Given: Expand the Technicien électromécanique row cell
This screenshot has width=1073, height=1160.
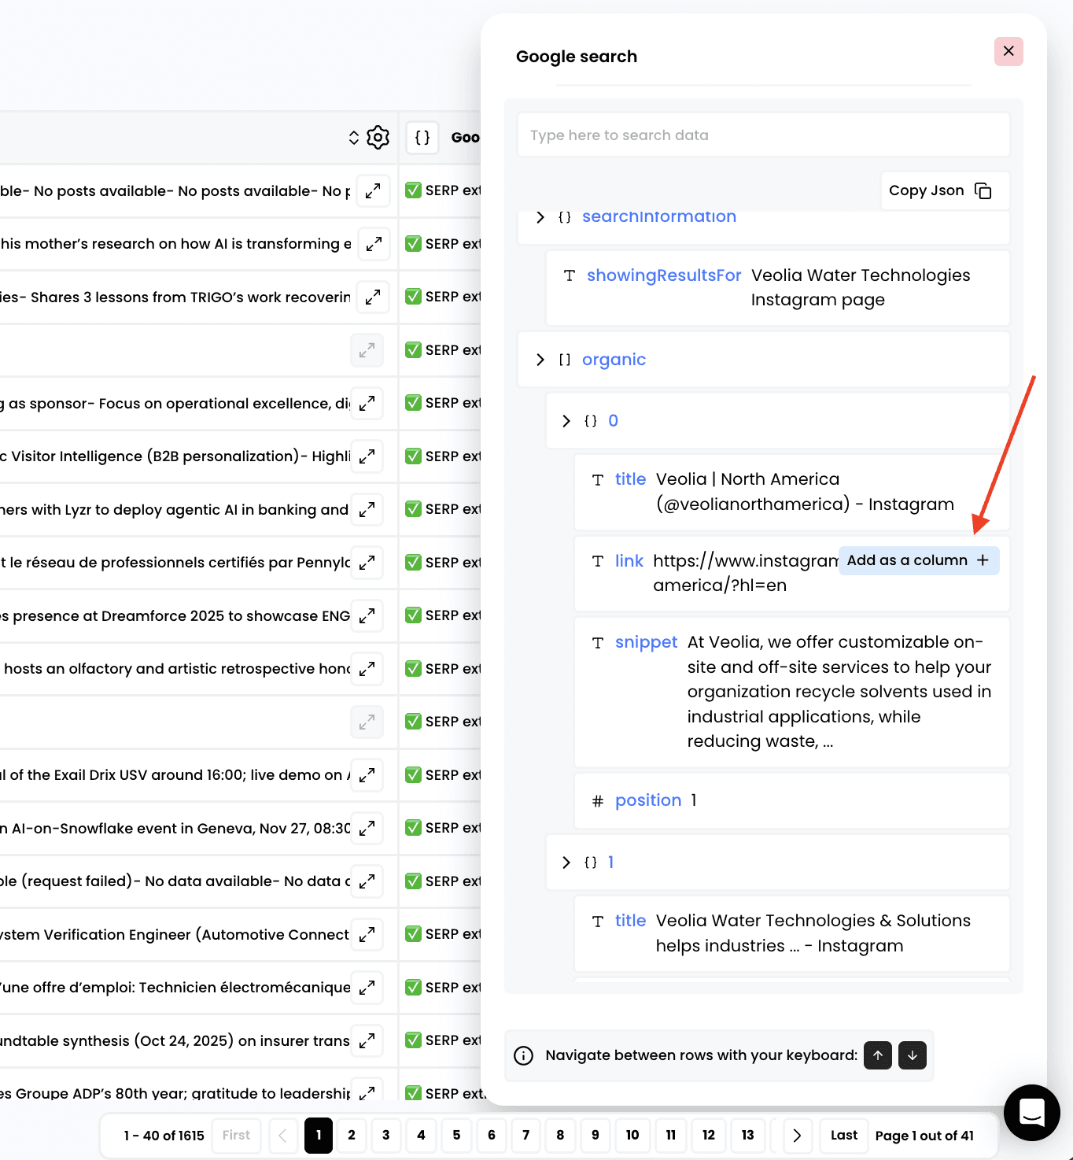Looking at the screenshot, I should pyautogui.click(x=367, y=988).
